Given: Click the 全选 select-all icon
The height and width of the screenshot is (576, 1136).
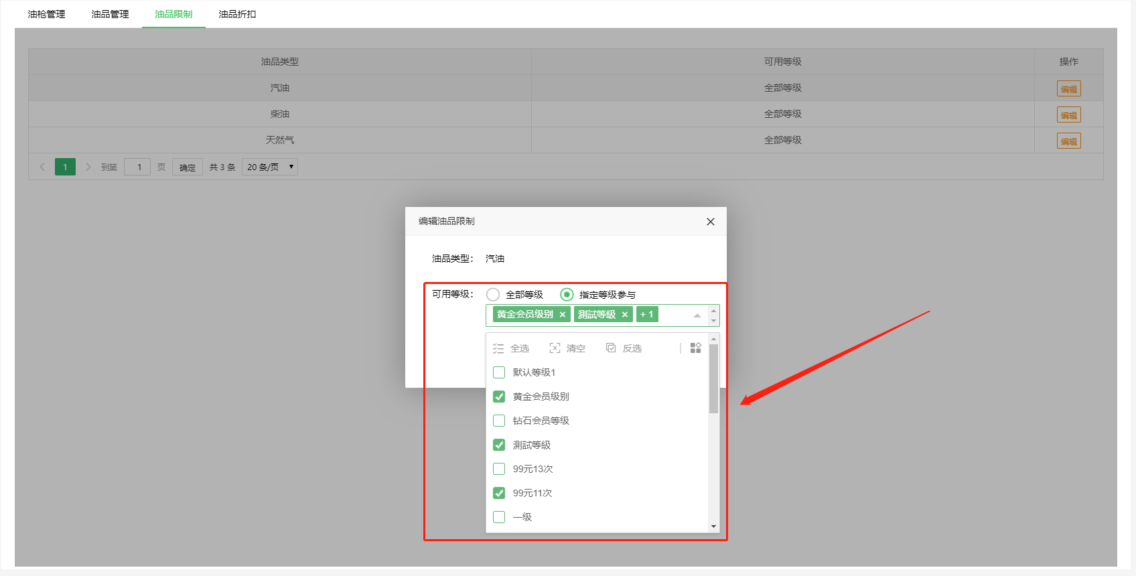Looking at the screenshot, I should pos(498,348).
